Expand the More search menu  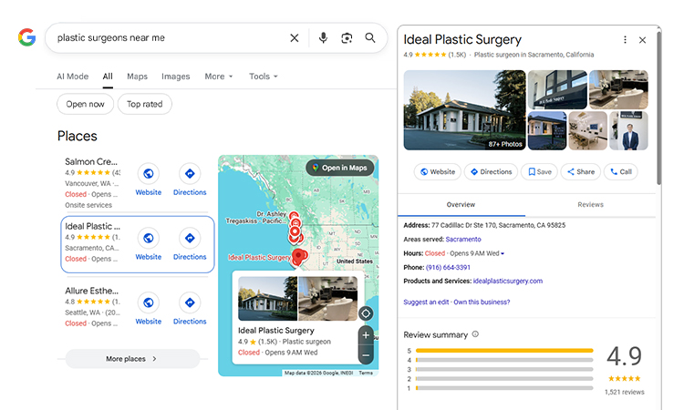pos(219,77)
